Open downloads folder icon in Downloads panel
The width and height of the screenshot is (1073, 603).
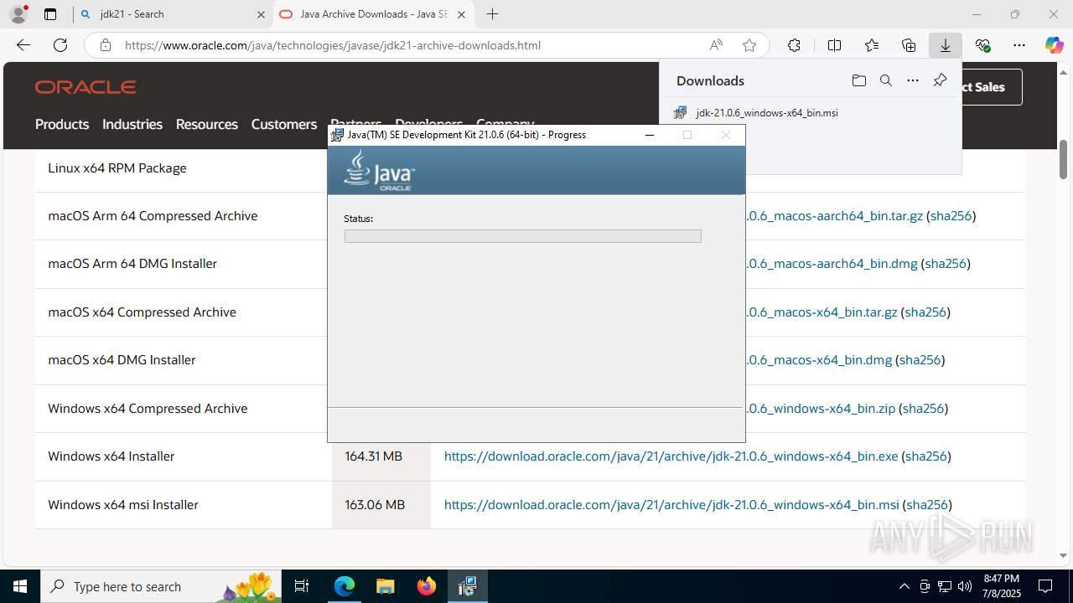tap(858, 80)
